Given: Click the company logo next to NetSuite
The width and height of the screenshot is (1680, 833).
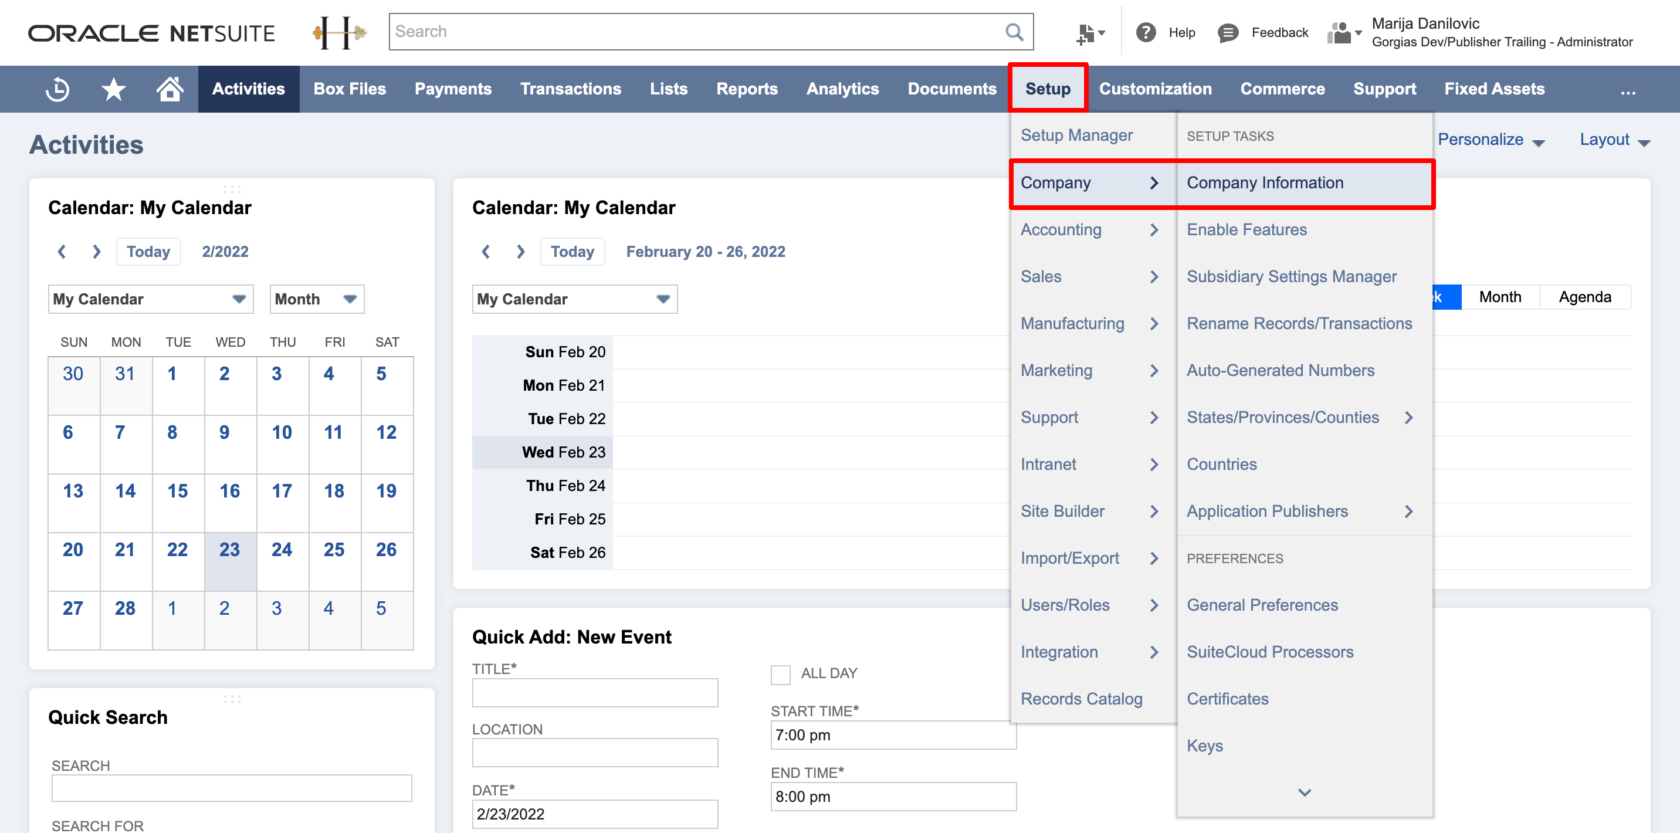Looking at the screenshot, I should [340, 33].
